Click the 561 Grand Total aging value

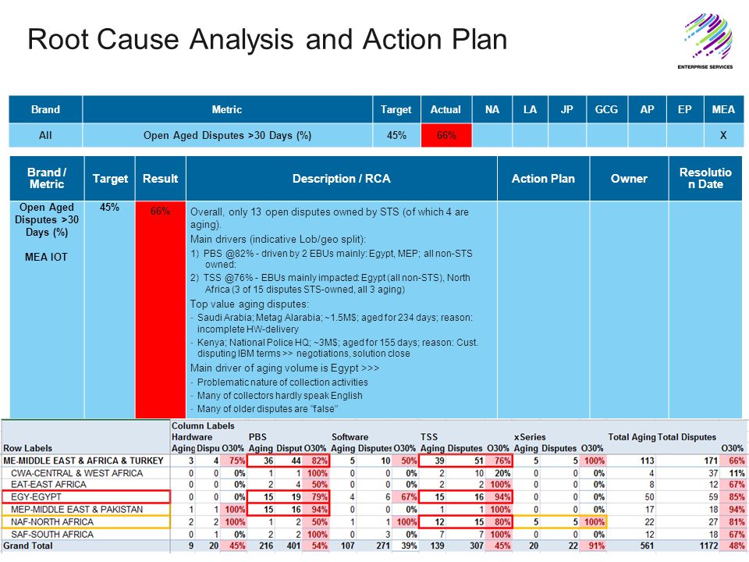648,546
